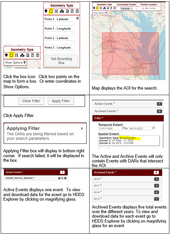Screen dimensions: 170x234
Task: Expand the 202302_Marine_Mammal event entry
Action: point(36,178)
